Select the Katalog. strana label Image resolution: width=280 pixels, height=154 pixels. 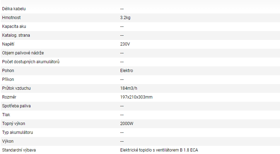(x=16, y=35)
